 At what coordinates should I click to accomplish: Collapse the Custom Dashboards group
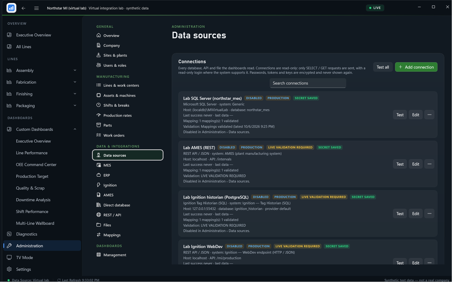[75, 129]
